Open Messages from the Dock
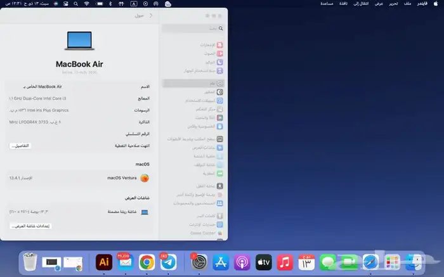 click(x=328, y=262)
